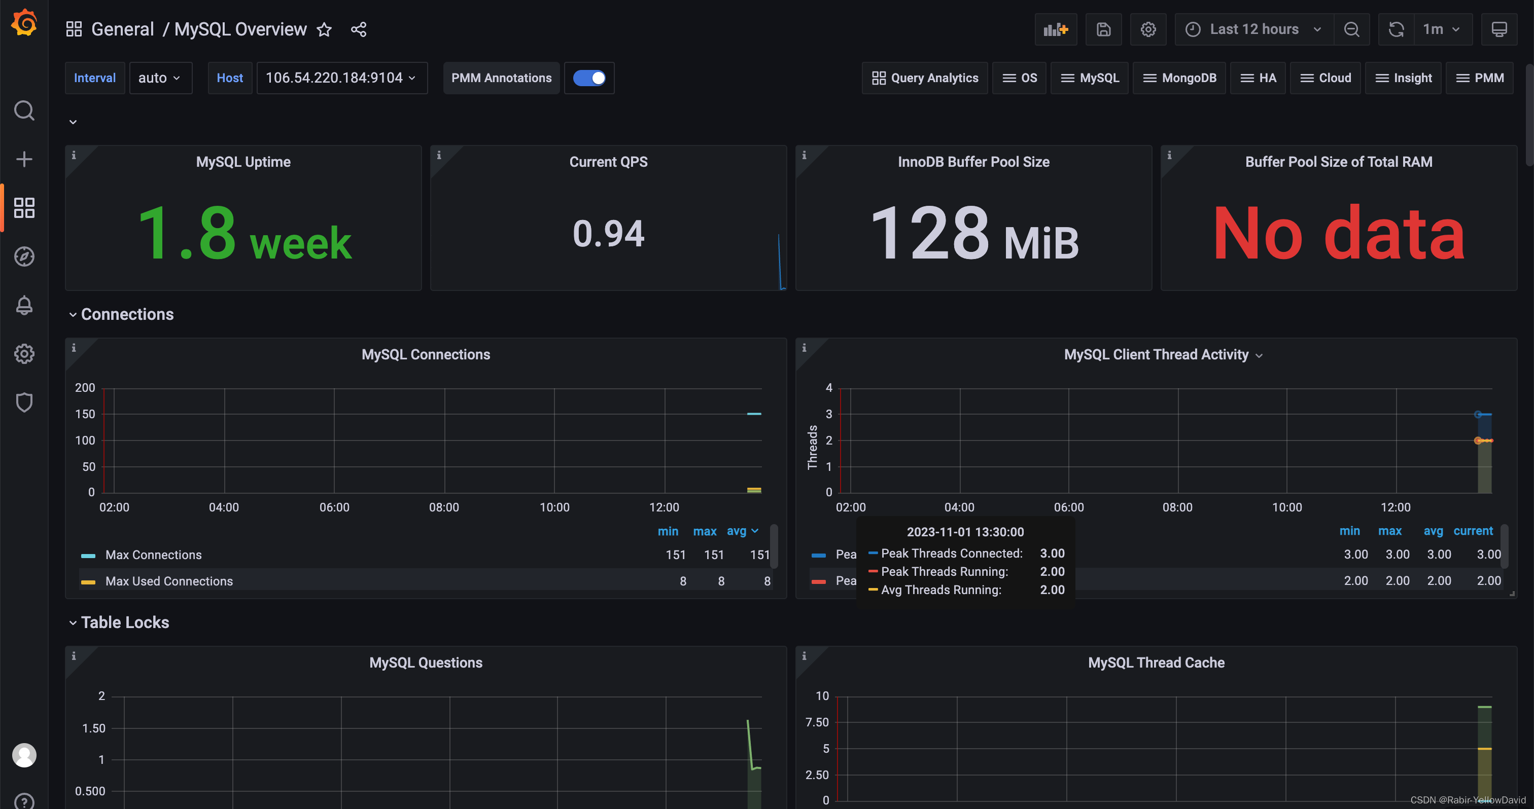Click the Add panel icon
The height and width of the screenshot is (809, 1534).
pyautogui.click(x=1056, y=29)
